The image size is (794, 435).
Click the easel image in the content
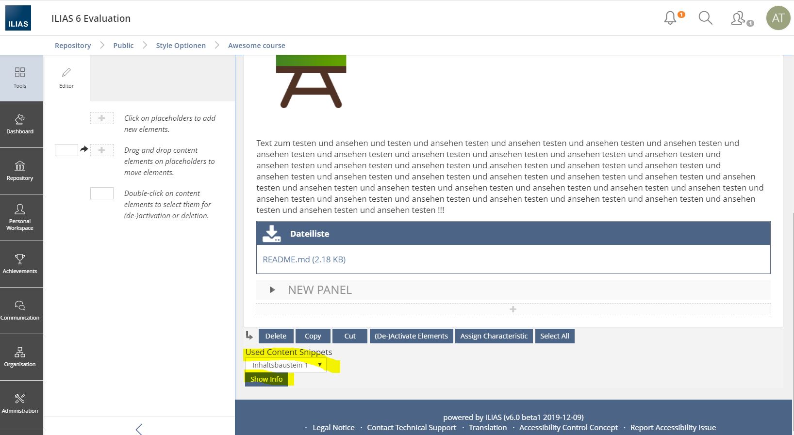(x=311, y=81)
